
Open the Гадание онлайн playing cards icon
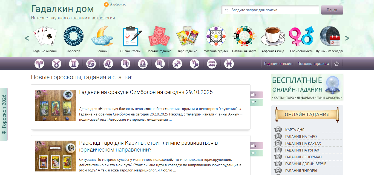pyautogui.click(x=45, y=36)
